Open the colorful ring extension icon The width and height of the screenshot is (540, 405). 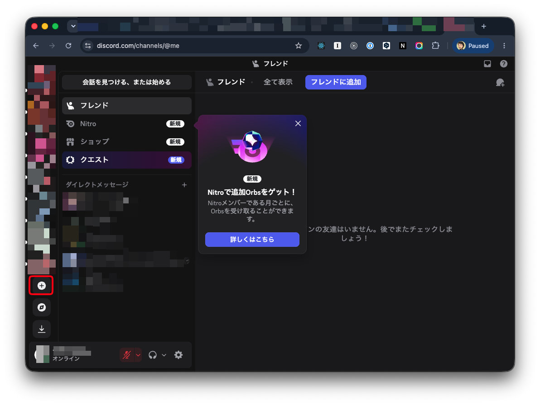coord(419,46)
